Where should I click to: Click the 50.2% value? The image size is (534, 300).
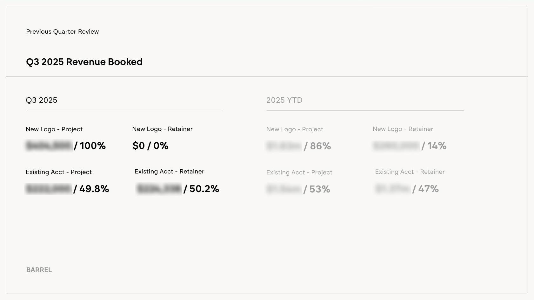coord(204,189)
